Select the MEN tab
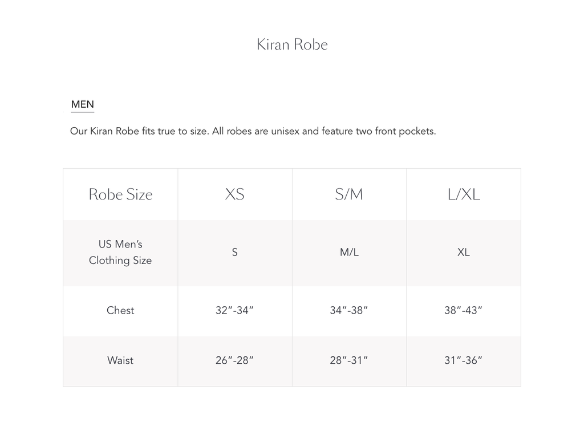 pyautogui.click(x=83, y=104)
